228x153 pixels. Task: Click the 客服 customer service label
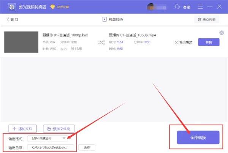[x=187, y=7]
